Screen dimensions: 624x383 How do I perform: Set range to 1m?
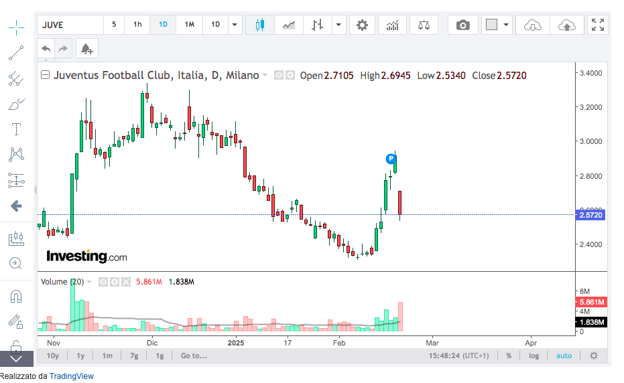(x=107, y=356)
